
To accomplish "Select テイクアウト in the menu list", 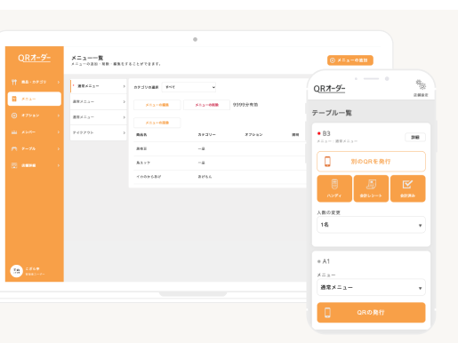I will click(x=99, y=132).
